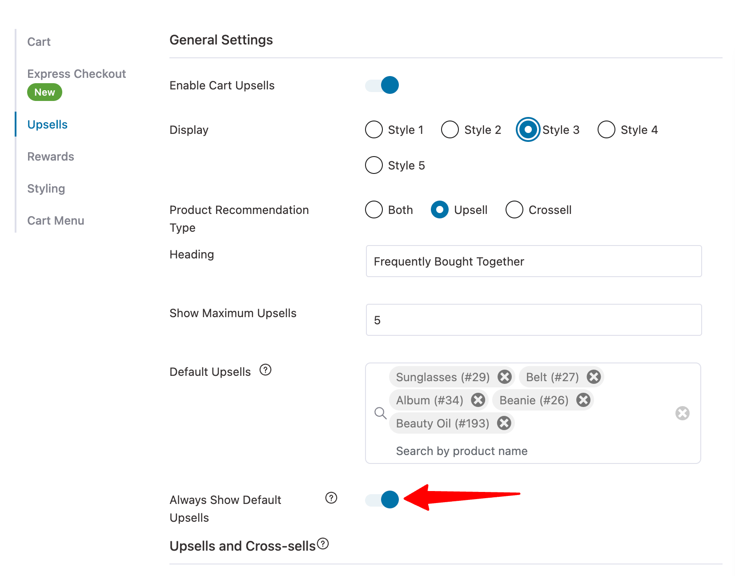Choose Crossell recommendation type
This screenshot has height=576, width=735.
click(514, 209)
